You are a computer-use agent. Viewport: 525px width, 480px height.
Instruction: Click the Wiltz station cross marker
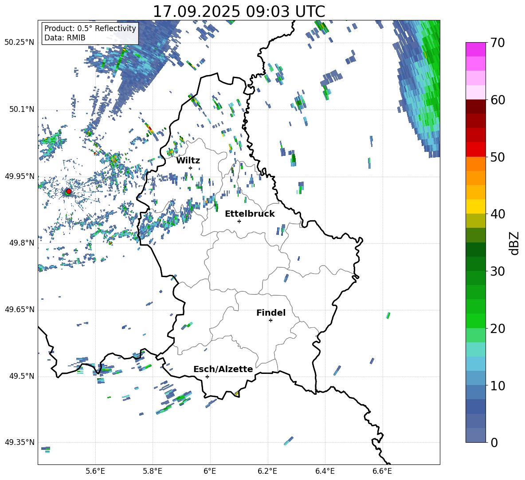191,168
